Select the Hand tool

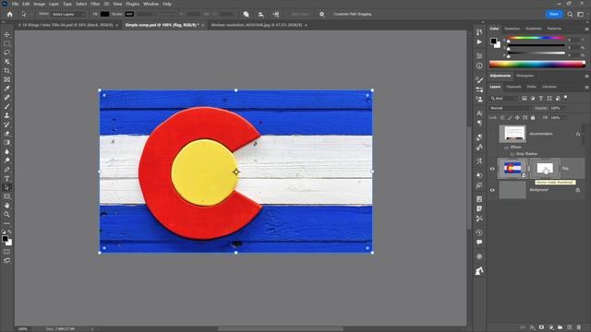pyautogui.click(x=6, y=206)
